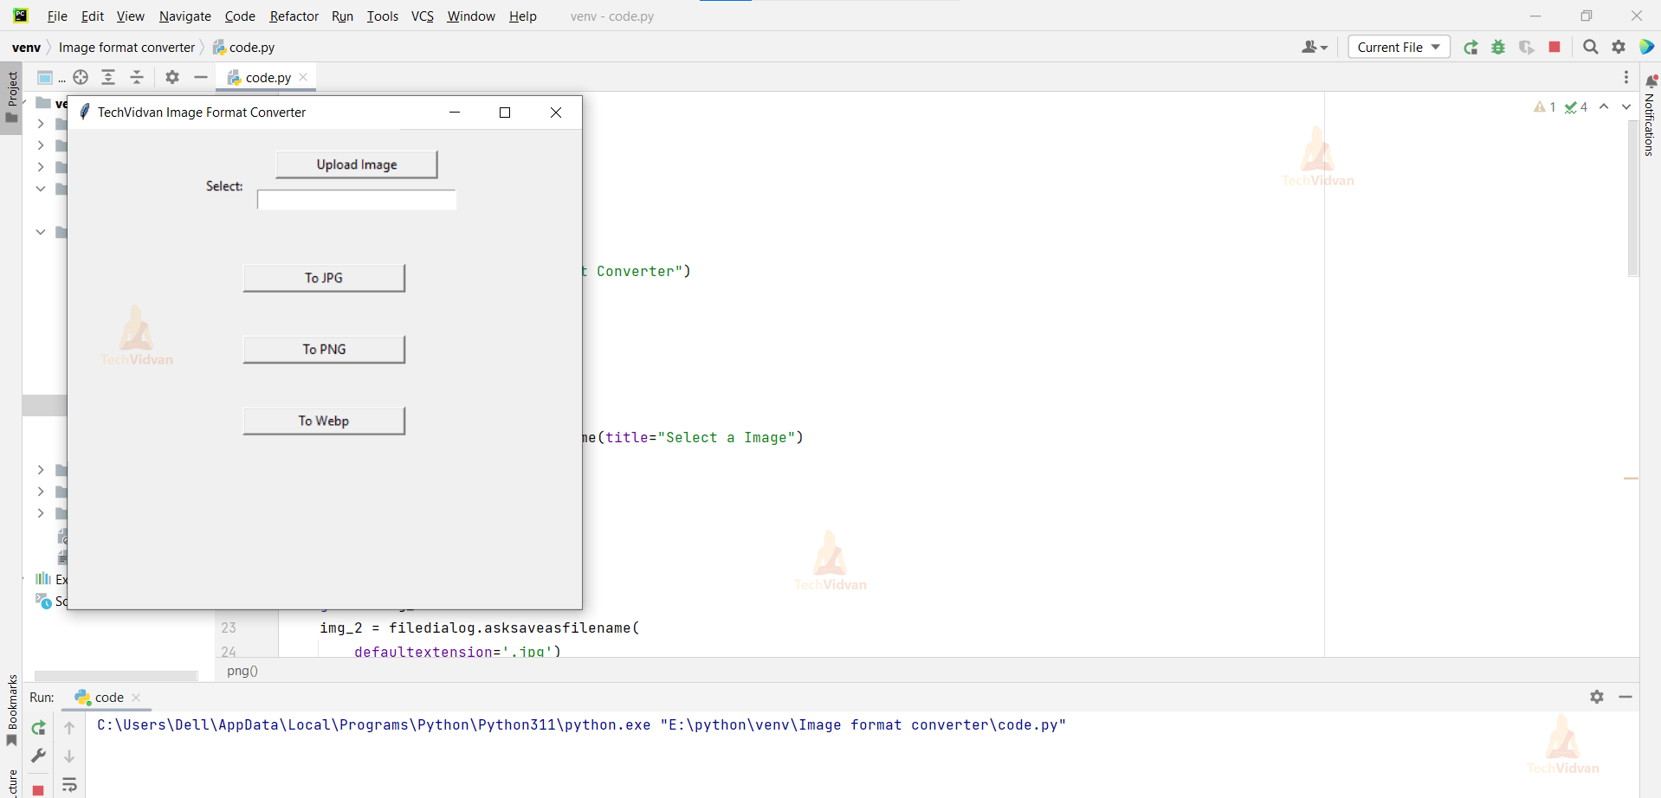Image resolution: width=1661 pixels, height=798 pixels.
Task: Switch to the code.py editor tab
Action: click(x=265, y=77)
